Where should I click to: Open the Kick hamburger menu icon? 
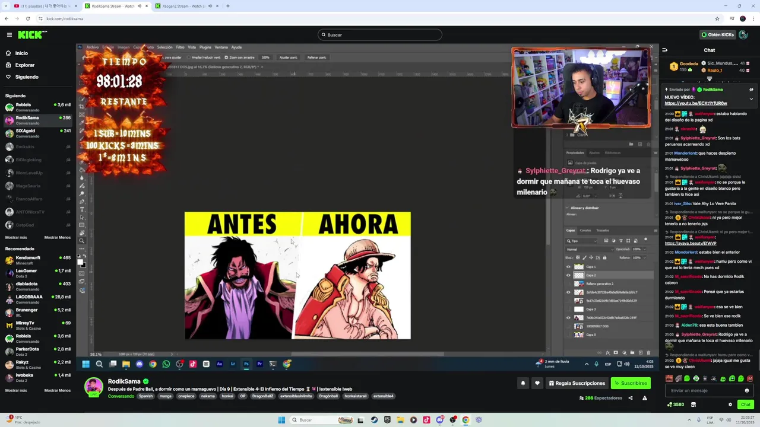click(9, 35)
